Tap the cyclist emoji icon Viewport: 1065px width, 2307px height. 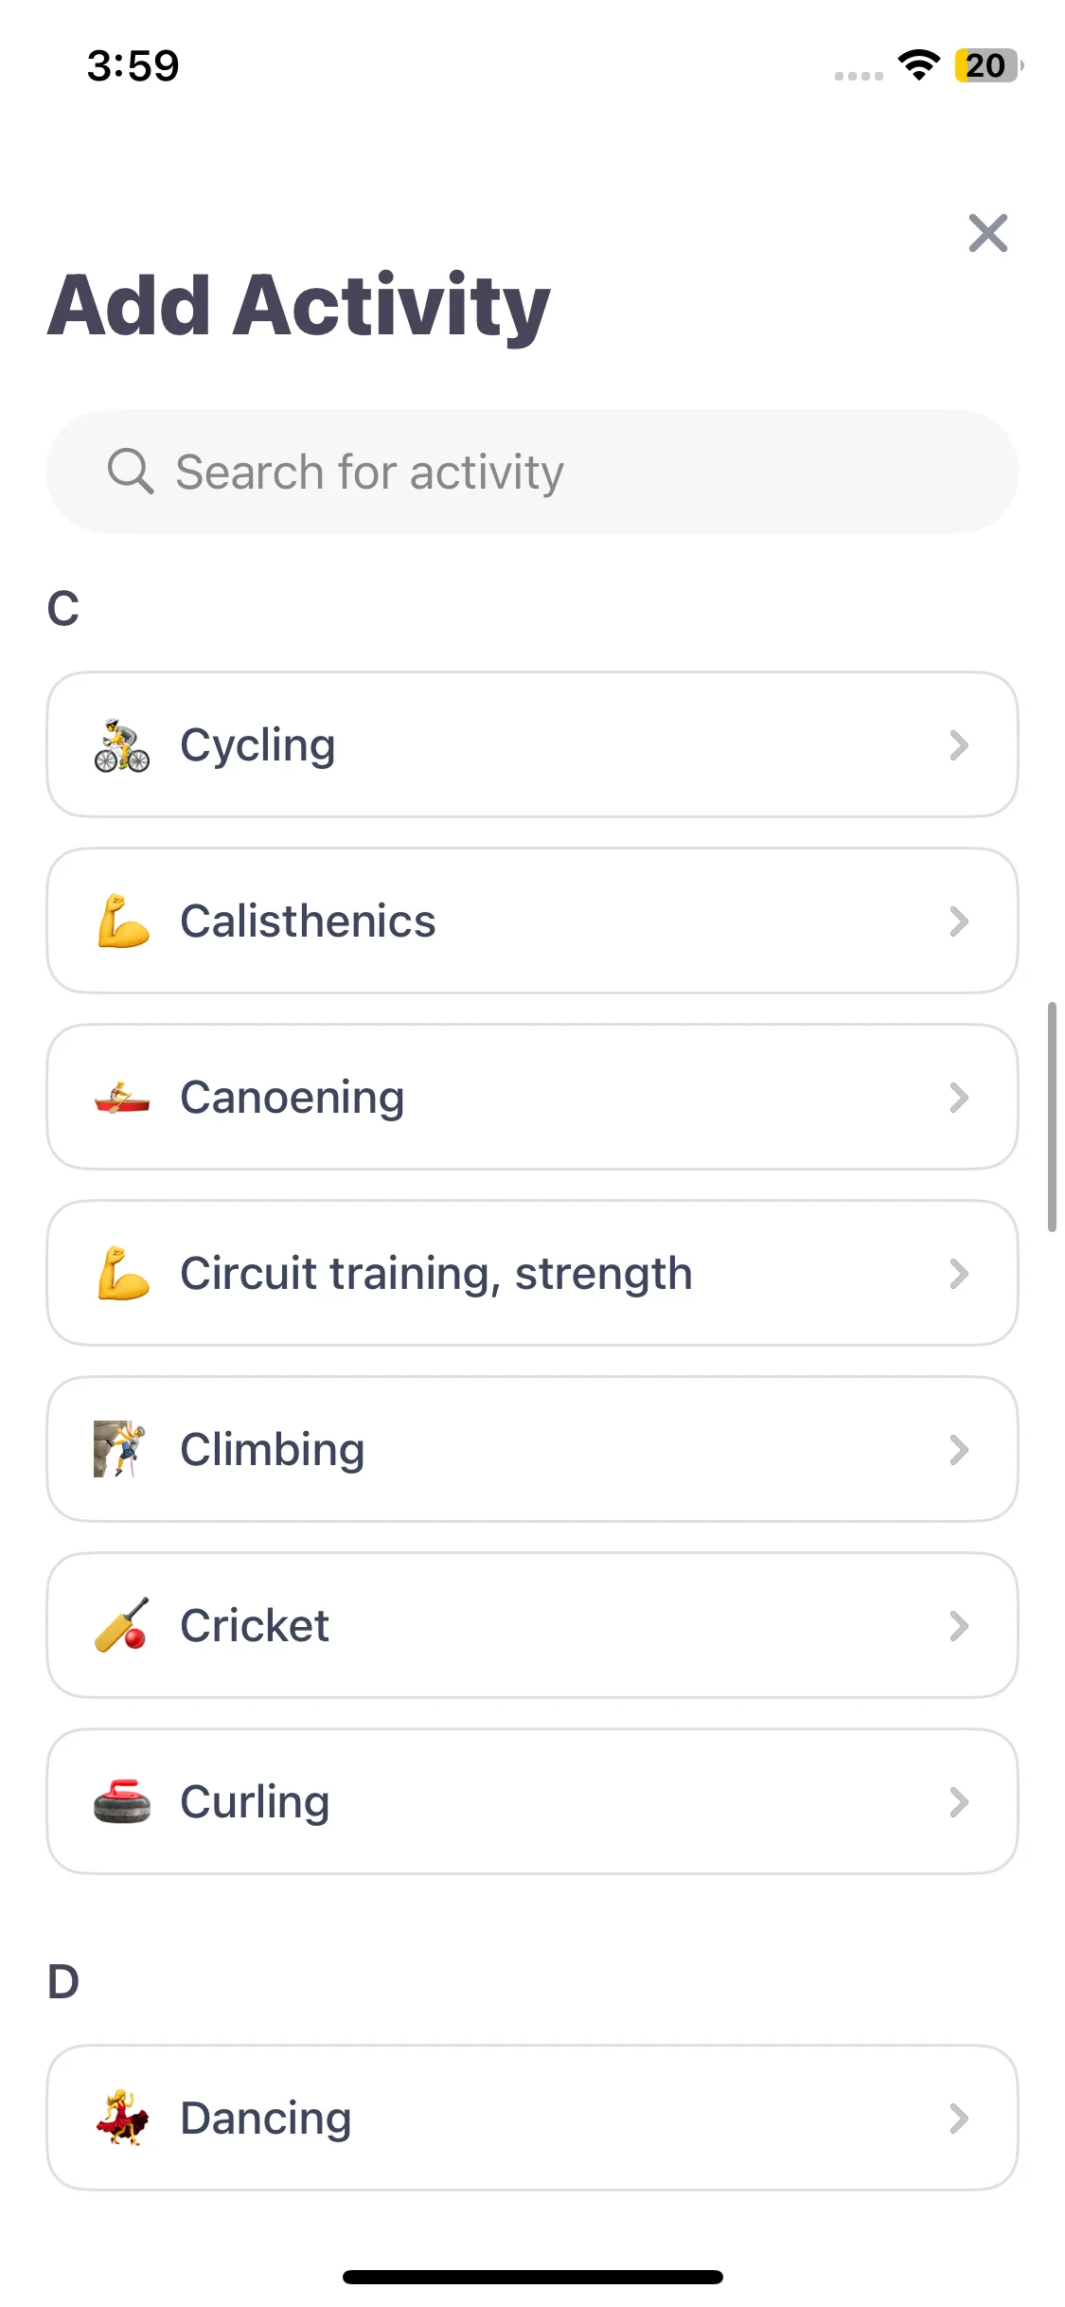(122, 745)
